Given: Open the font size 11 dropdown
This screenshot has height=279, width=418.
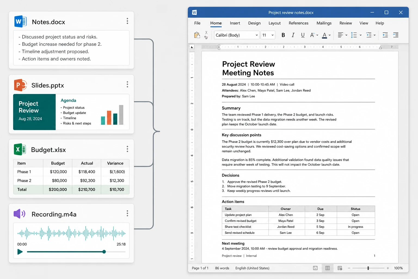Looking at the screenshot, I should [x=268, y=35].
